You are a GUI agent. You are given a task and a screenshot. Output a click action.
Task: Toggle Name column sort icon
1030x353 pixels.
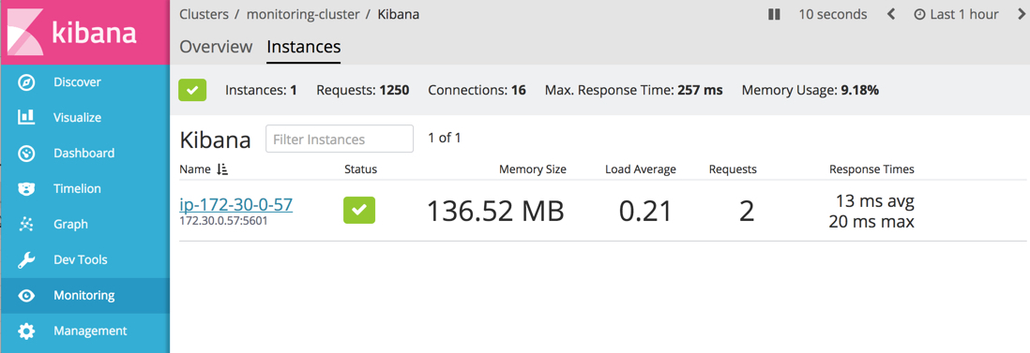222,169
